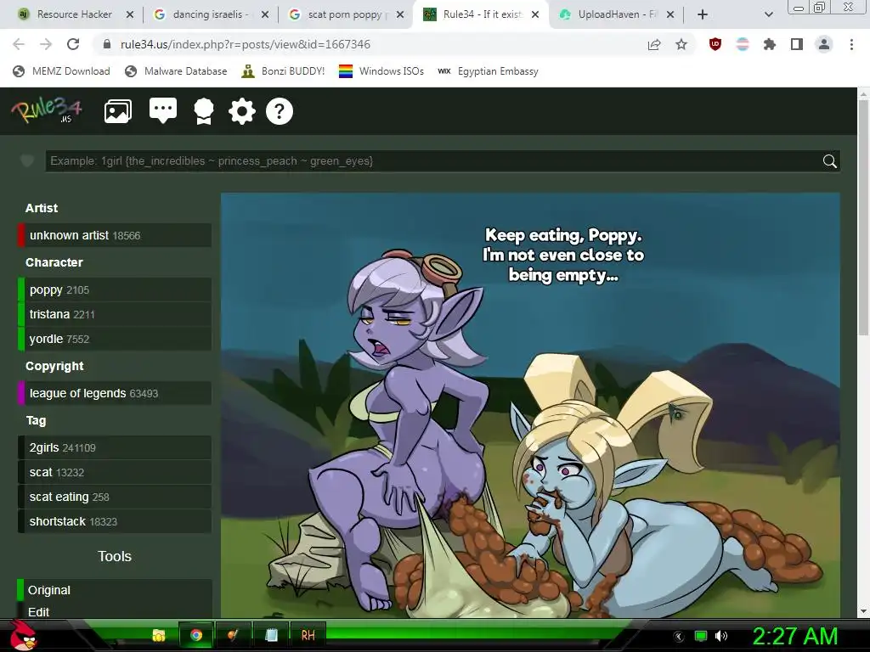
Task: Open the posts gallery icon
Action: coord(117,111)
